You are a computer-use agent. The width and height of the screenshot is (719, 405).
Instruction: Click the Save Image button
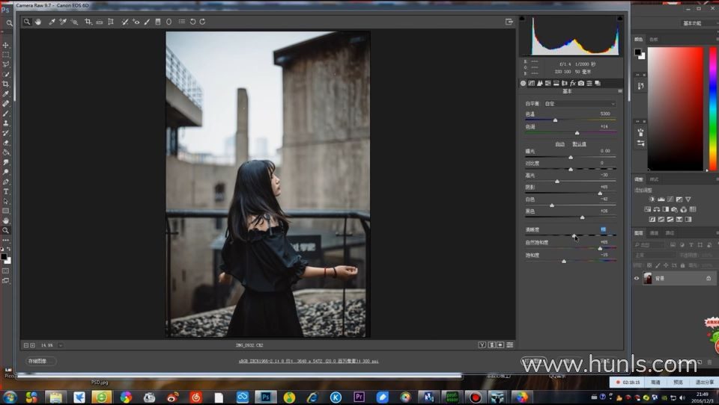pos(37,361)
